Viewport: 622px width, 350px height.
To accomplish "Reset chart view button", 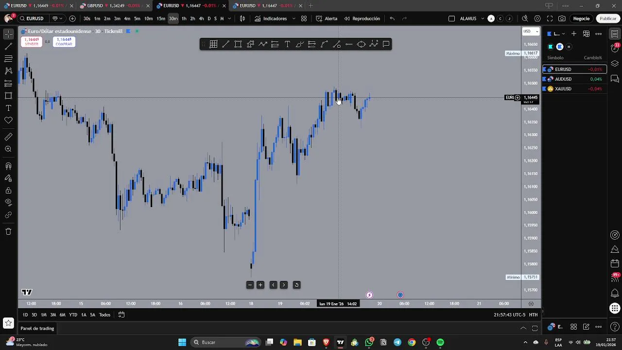I will pyautogui.click(x=296, y=285).
